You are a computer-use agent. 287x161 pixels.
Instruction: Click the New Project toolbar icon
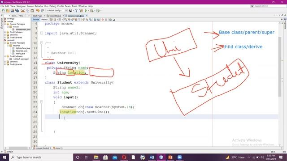(8, 11)
